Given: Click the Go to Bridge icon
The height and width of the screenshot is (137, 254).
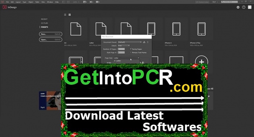Looking at the screenshot, I should click(x=64, y=2).
